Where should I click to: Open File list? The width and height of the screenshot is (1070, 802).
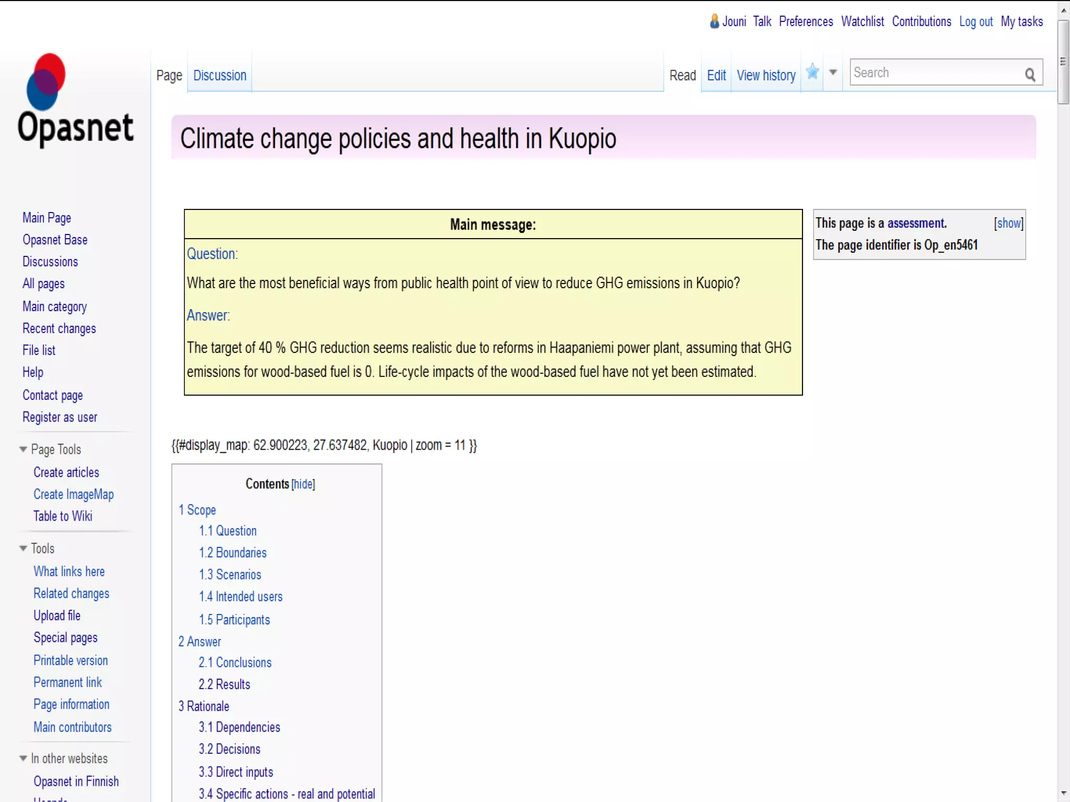click(39, 350)
